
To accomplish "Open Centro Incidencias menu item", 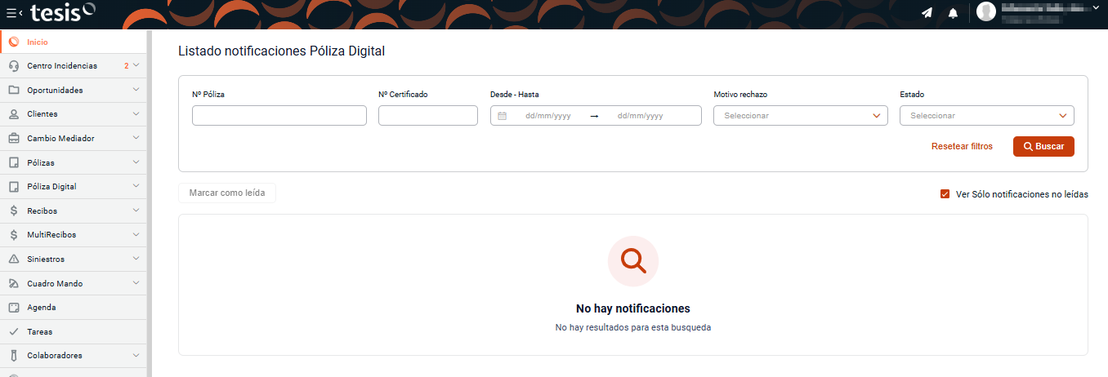I will 74,66.
